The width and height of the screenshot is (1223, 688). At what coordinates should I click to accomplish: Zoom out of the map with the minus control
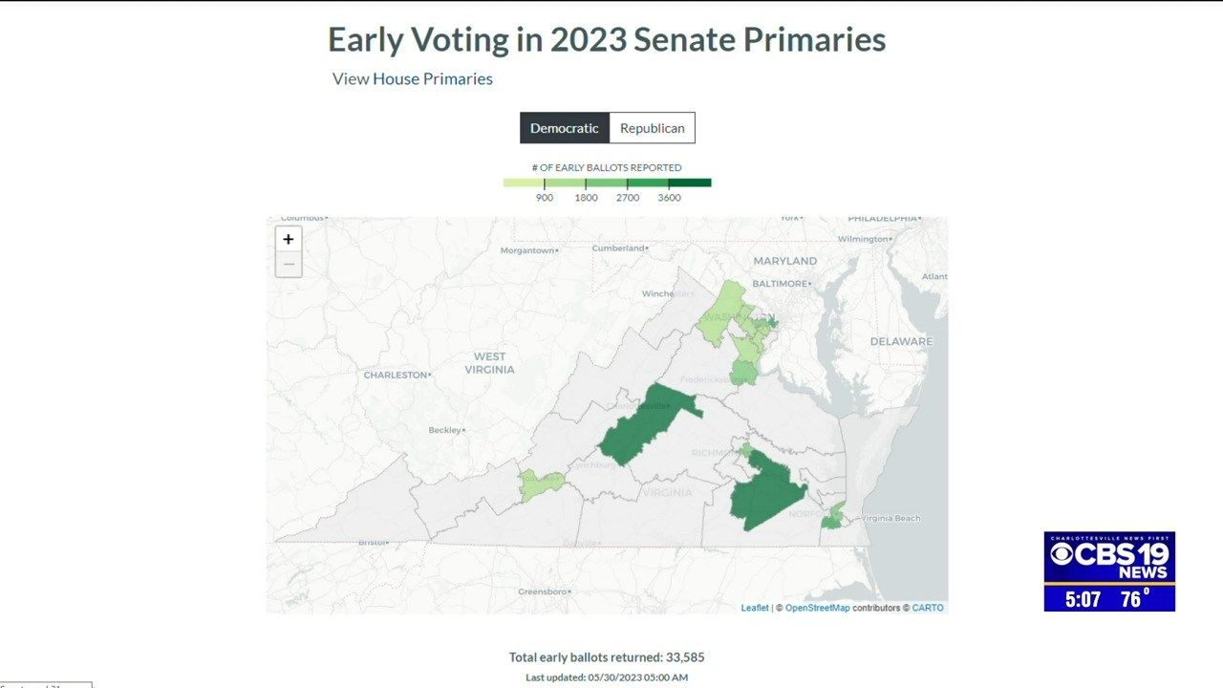[289, 264]
